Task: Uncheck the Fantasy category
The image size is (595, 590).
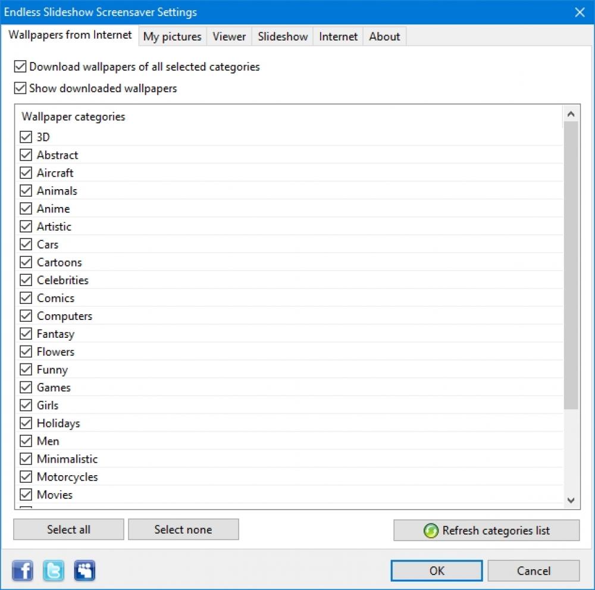Action: 26,334
